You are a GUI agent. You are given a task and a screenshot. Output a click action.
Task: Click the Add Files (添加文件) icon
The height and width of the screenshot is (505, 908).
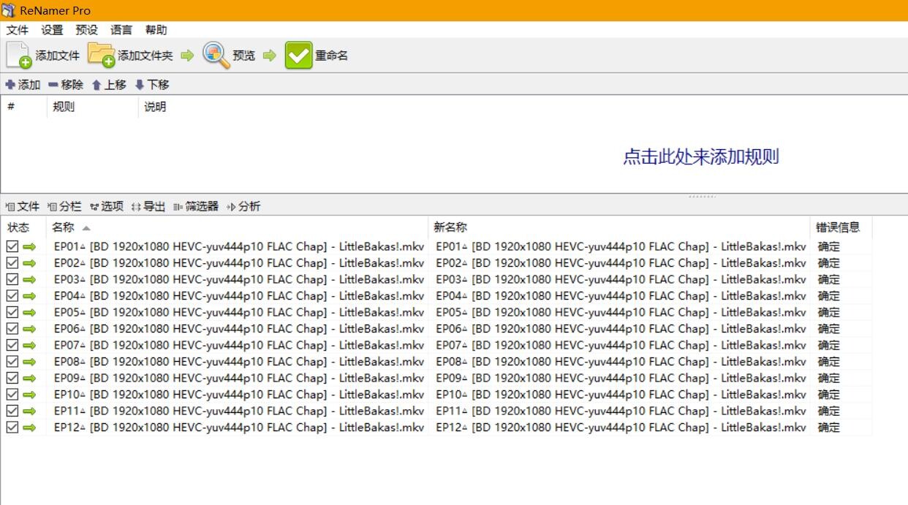tap(19, 56)
